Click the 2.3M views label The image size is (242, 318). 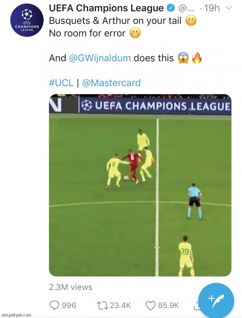tap(71, 287)
